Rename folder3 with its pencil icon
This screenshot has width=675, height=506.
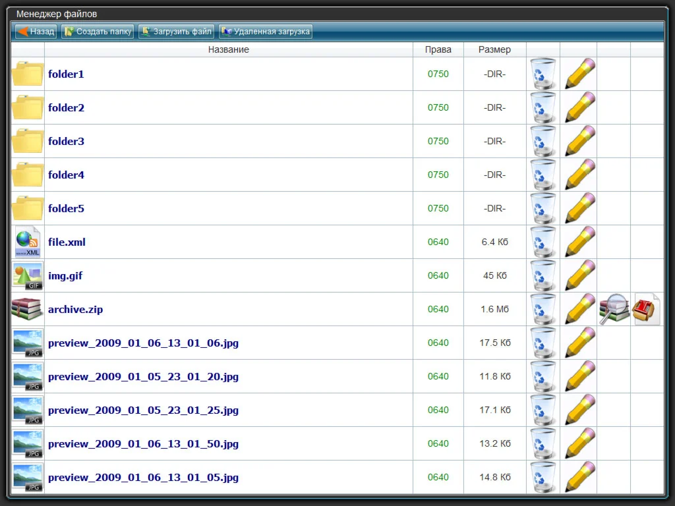579,141
